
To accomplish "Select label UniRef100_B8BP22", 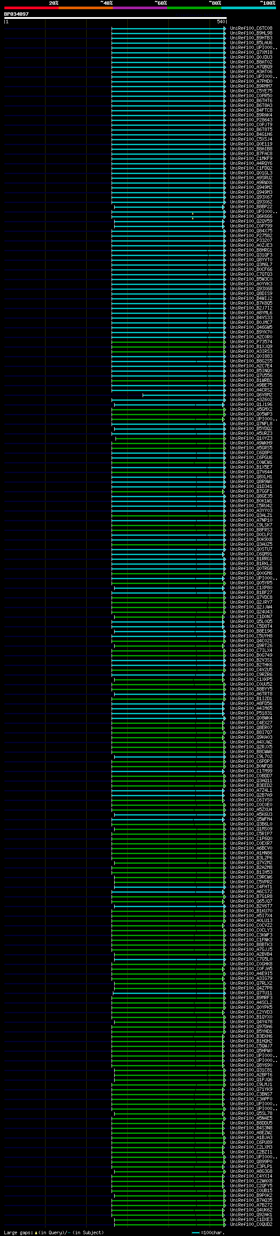I will coord(251,207).
